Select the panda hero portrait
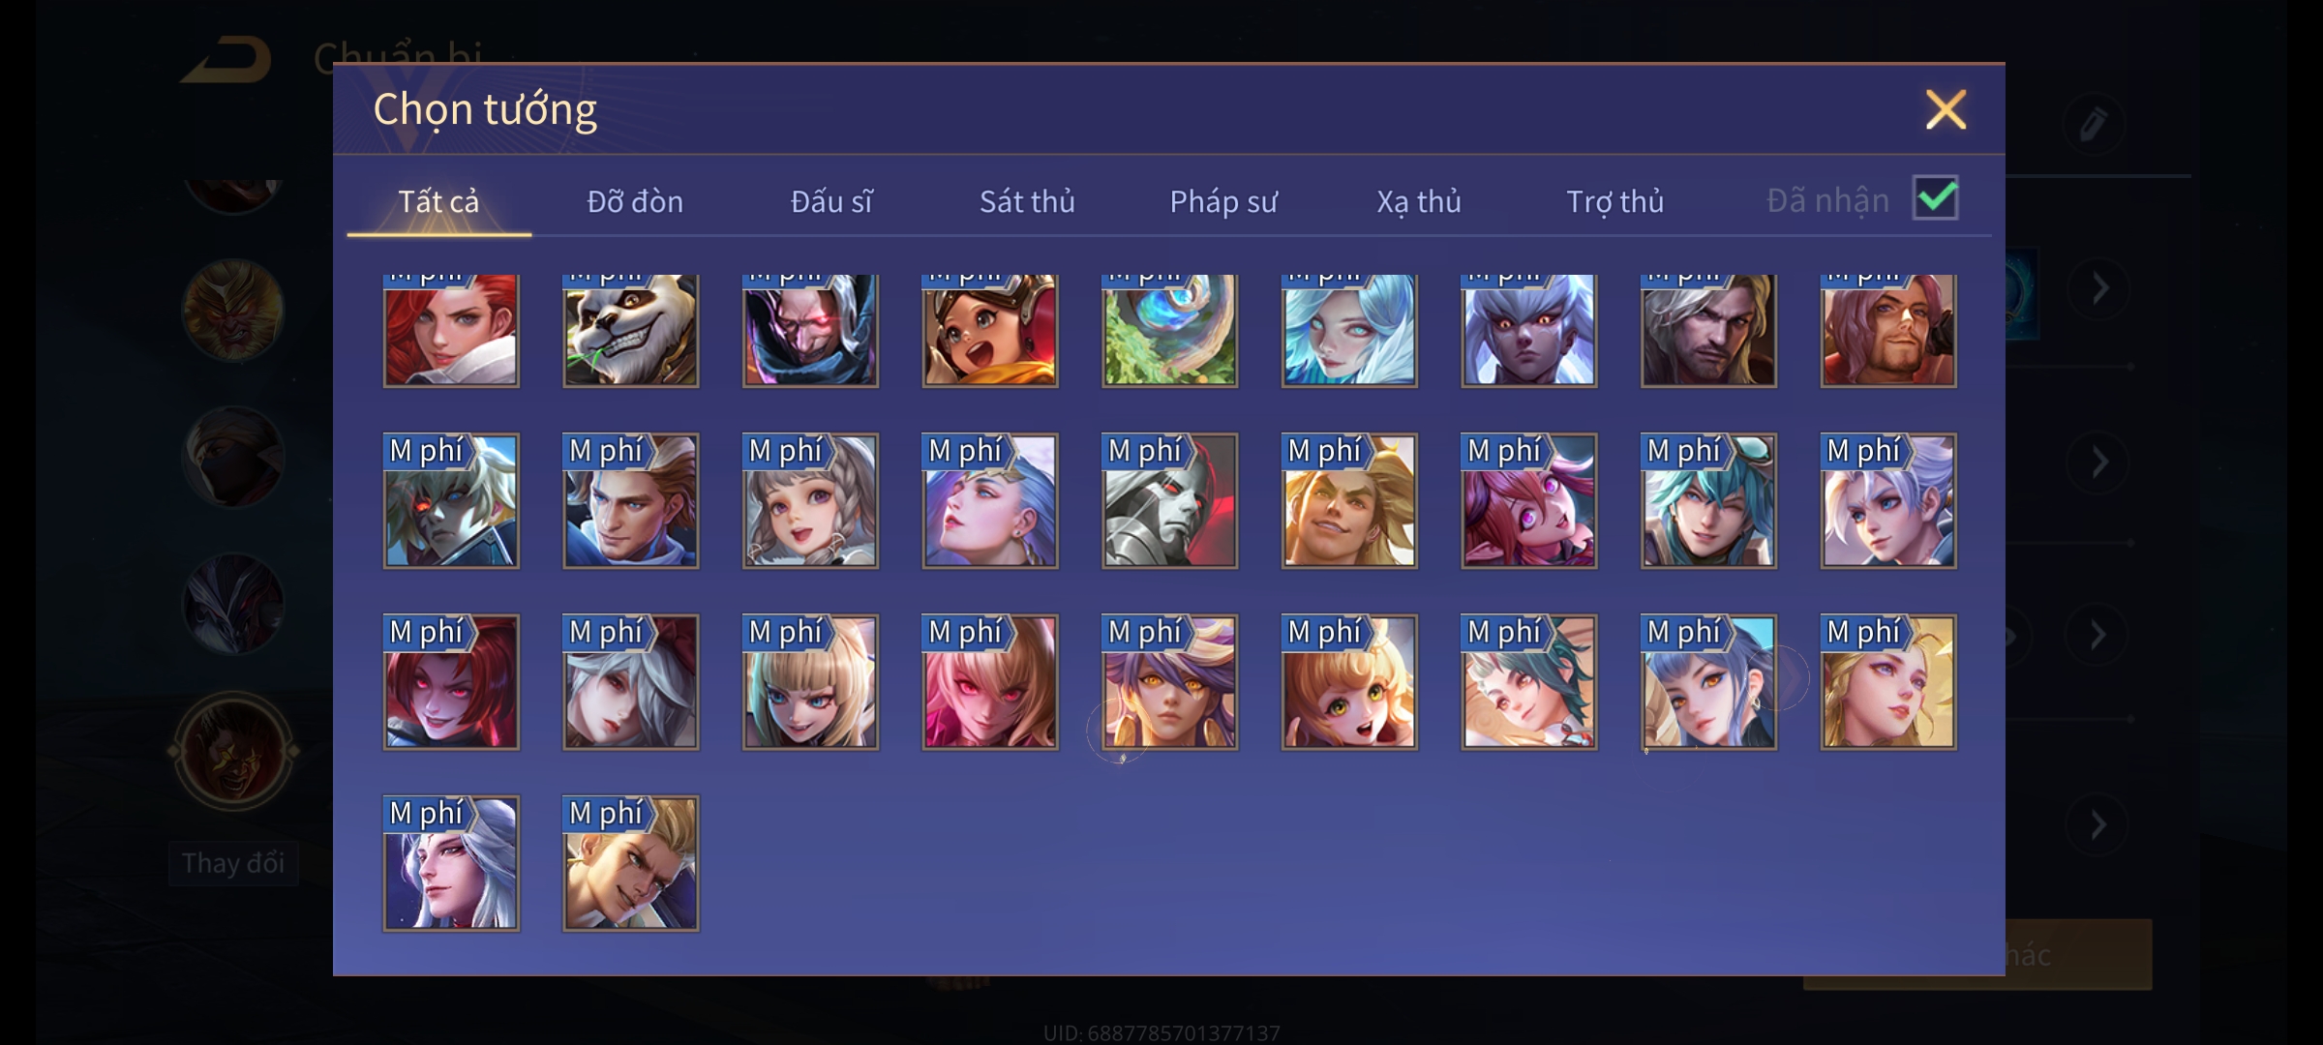 coord(630,331)
